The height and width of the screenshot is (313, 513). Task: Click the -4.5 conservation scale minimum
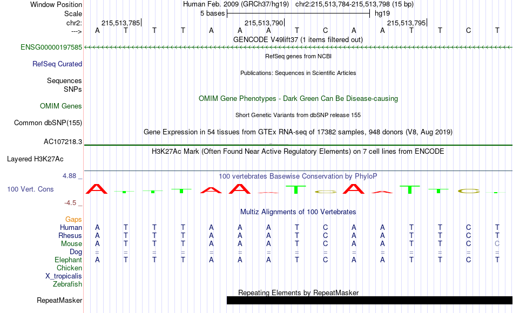tap(70, 203)
